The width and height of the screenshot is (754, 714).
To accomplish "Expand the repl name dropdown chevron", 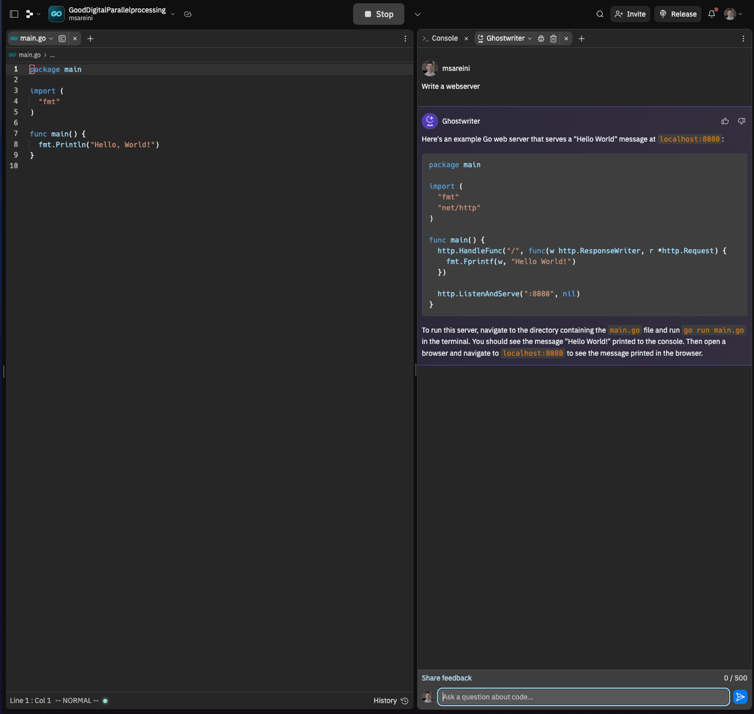I will [x=173, y=14].
